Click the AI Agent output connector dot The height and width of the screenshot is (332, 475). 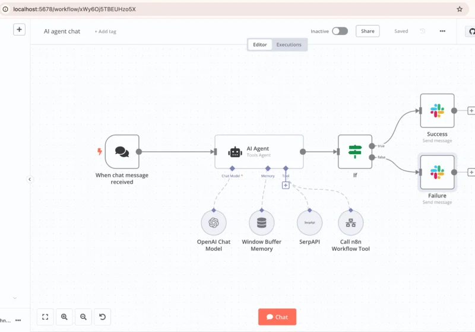pos(303,152)
